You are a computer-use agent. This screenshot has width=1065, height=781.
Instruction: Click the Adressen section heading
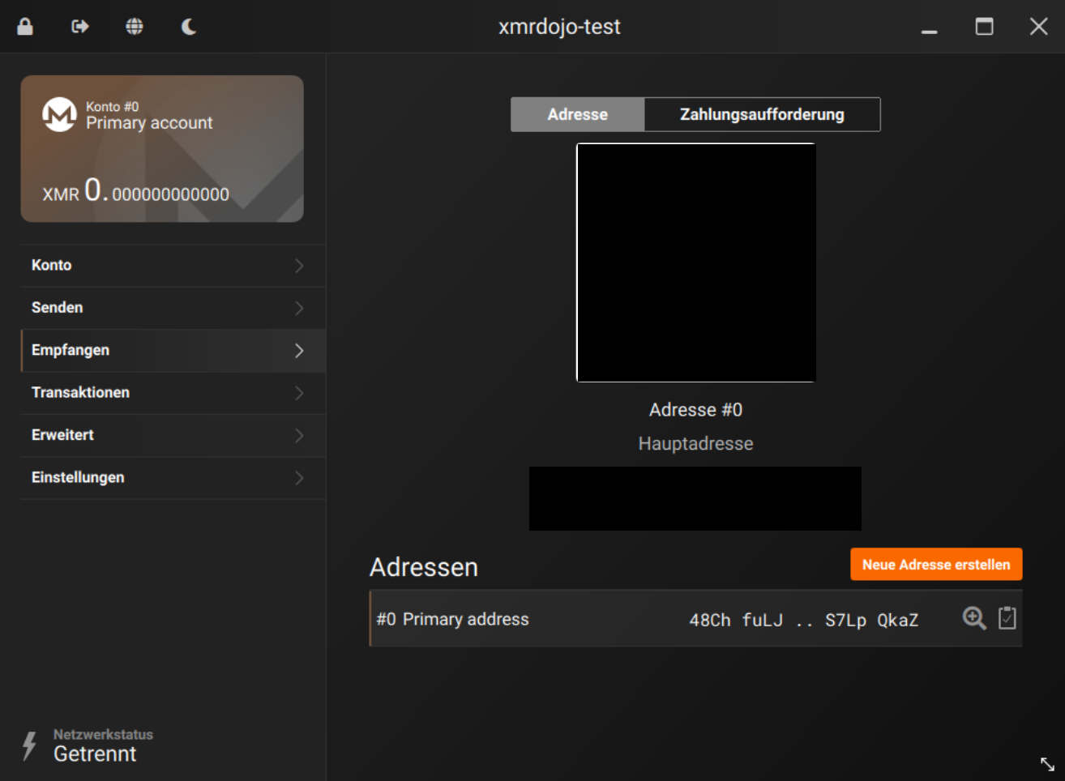[424, 567]
